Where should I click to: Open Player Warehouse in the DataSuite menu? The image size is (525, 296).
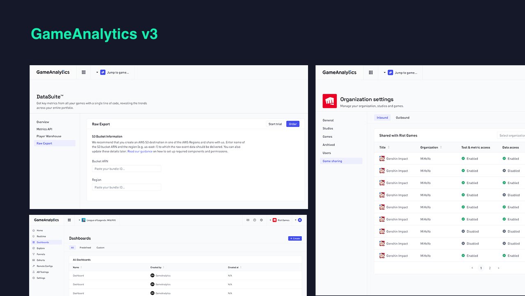pos(49,136)
